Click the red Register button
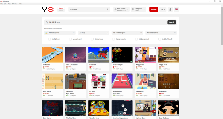 click(x=154, y=9)
